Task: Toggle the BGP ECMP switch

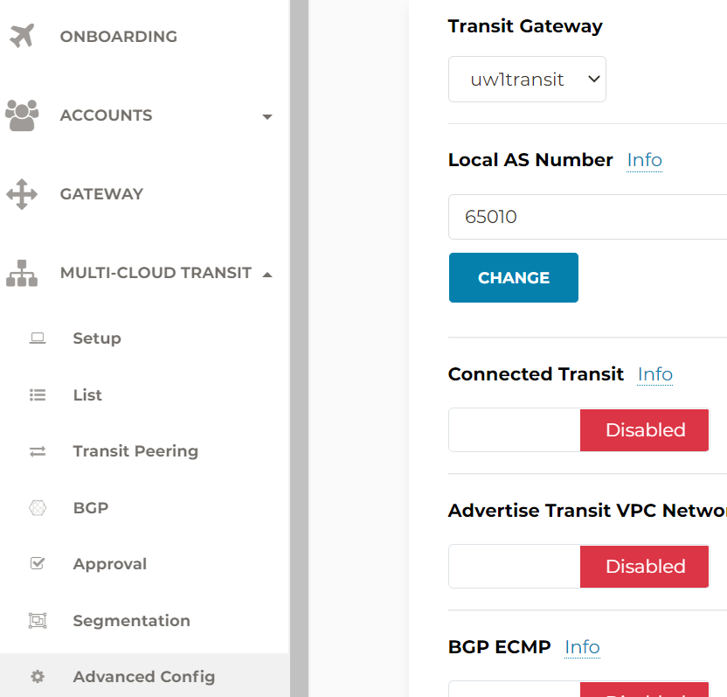Action: [578, 689]
